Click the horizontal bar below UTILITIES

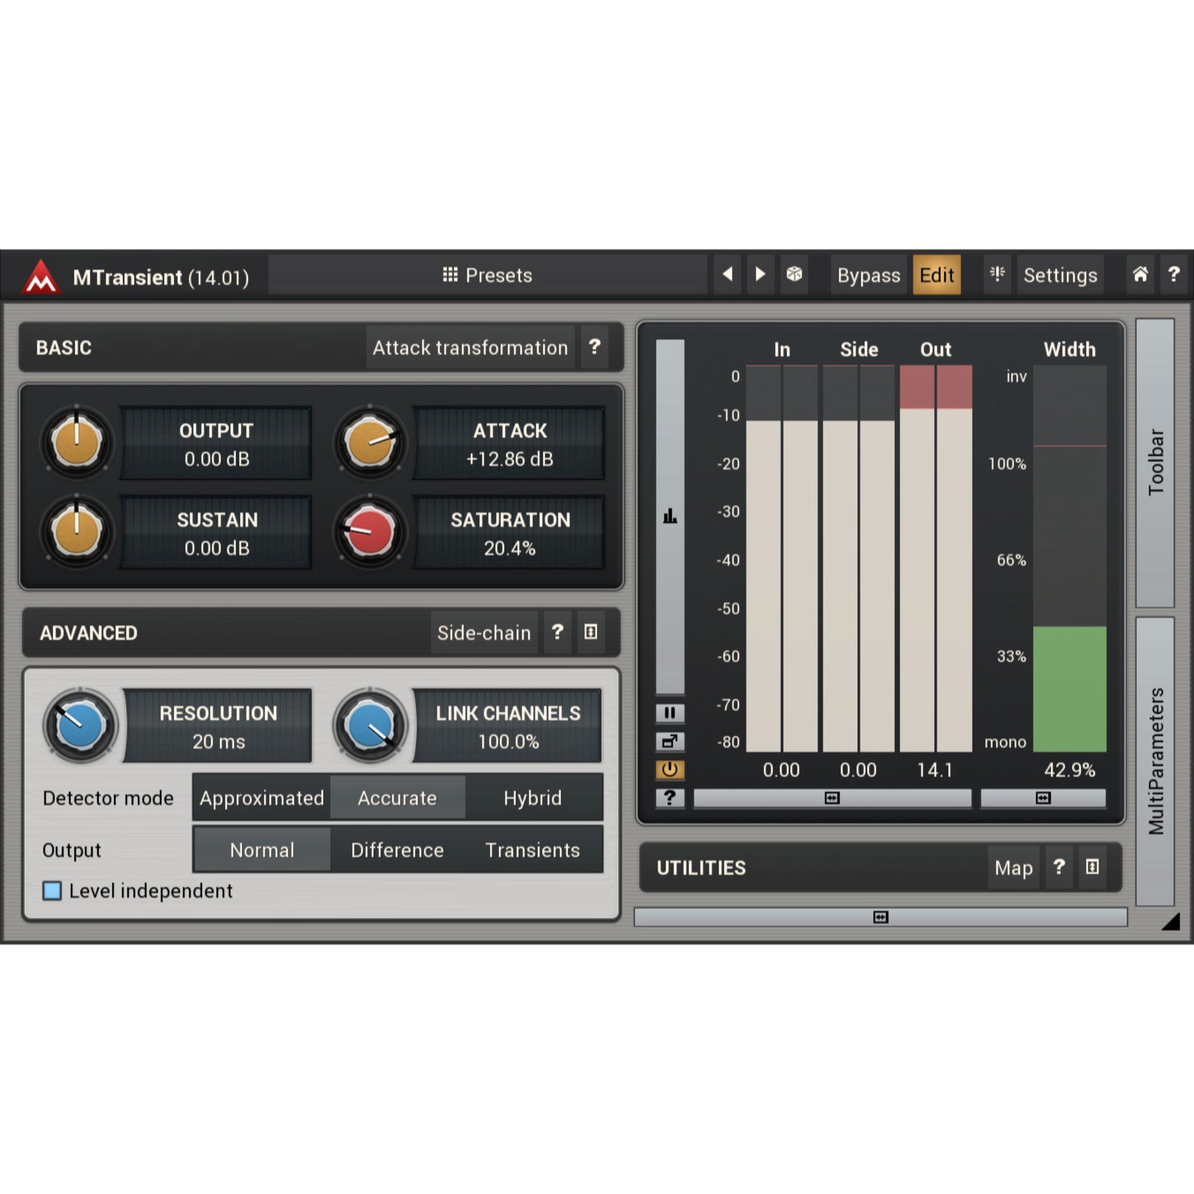(x=881, y=916)
